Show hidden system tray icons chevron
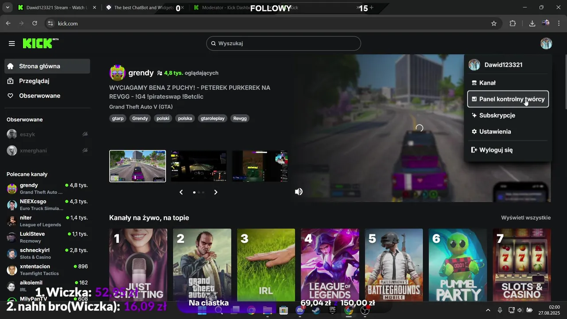Image resolution: width=567 pixels, height=319 pixels. click(x=488, y=310)
